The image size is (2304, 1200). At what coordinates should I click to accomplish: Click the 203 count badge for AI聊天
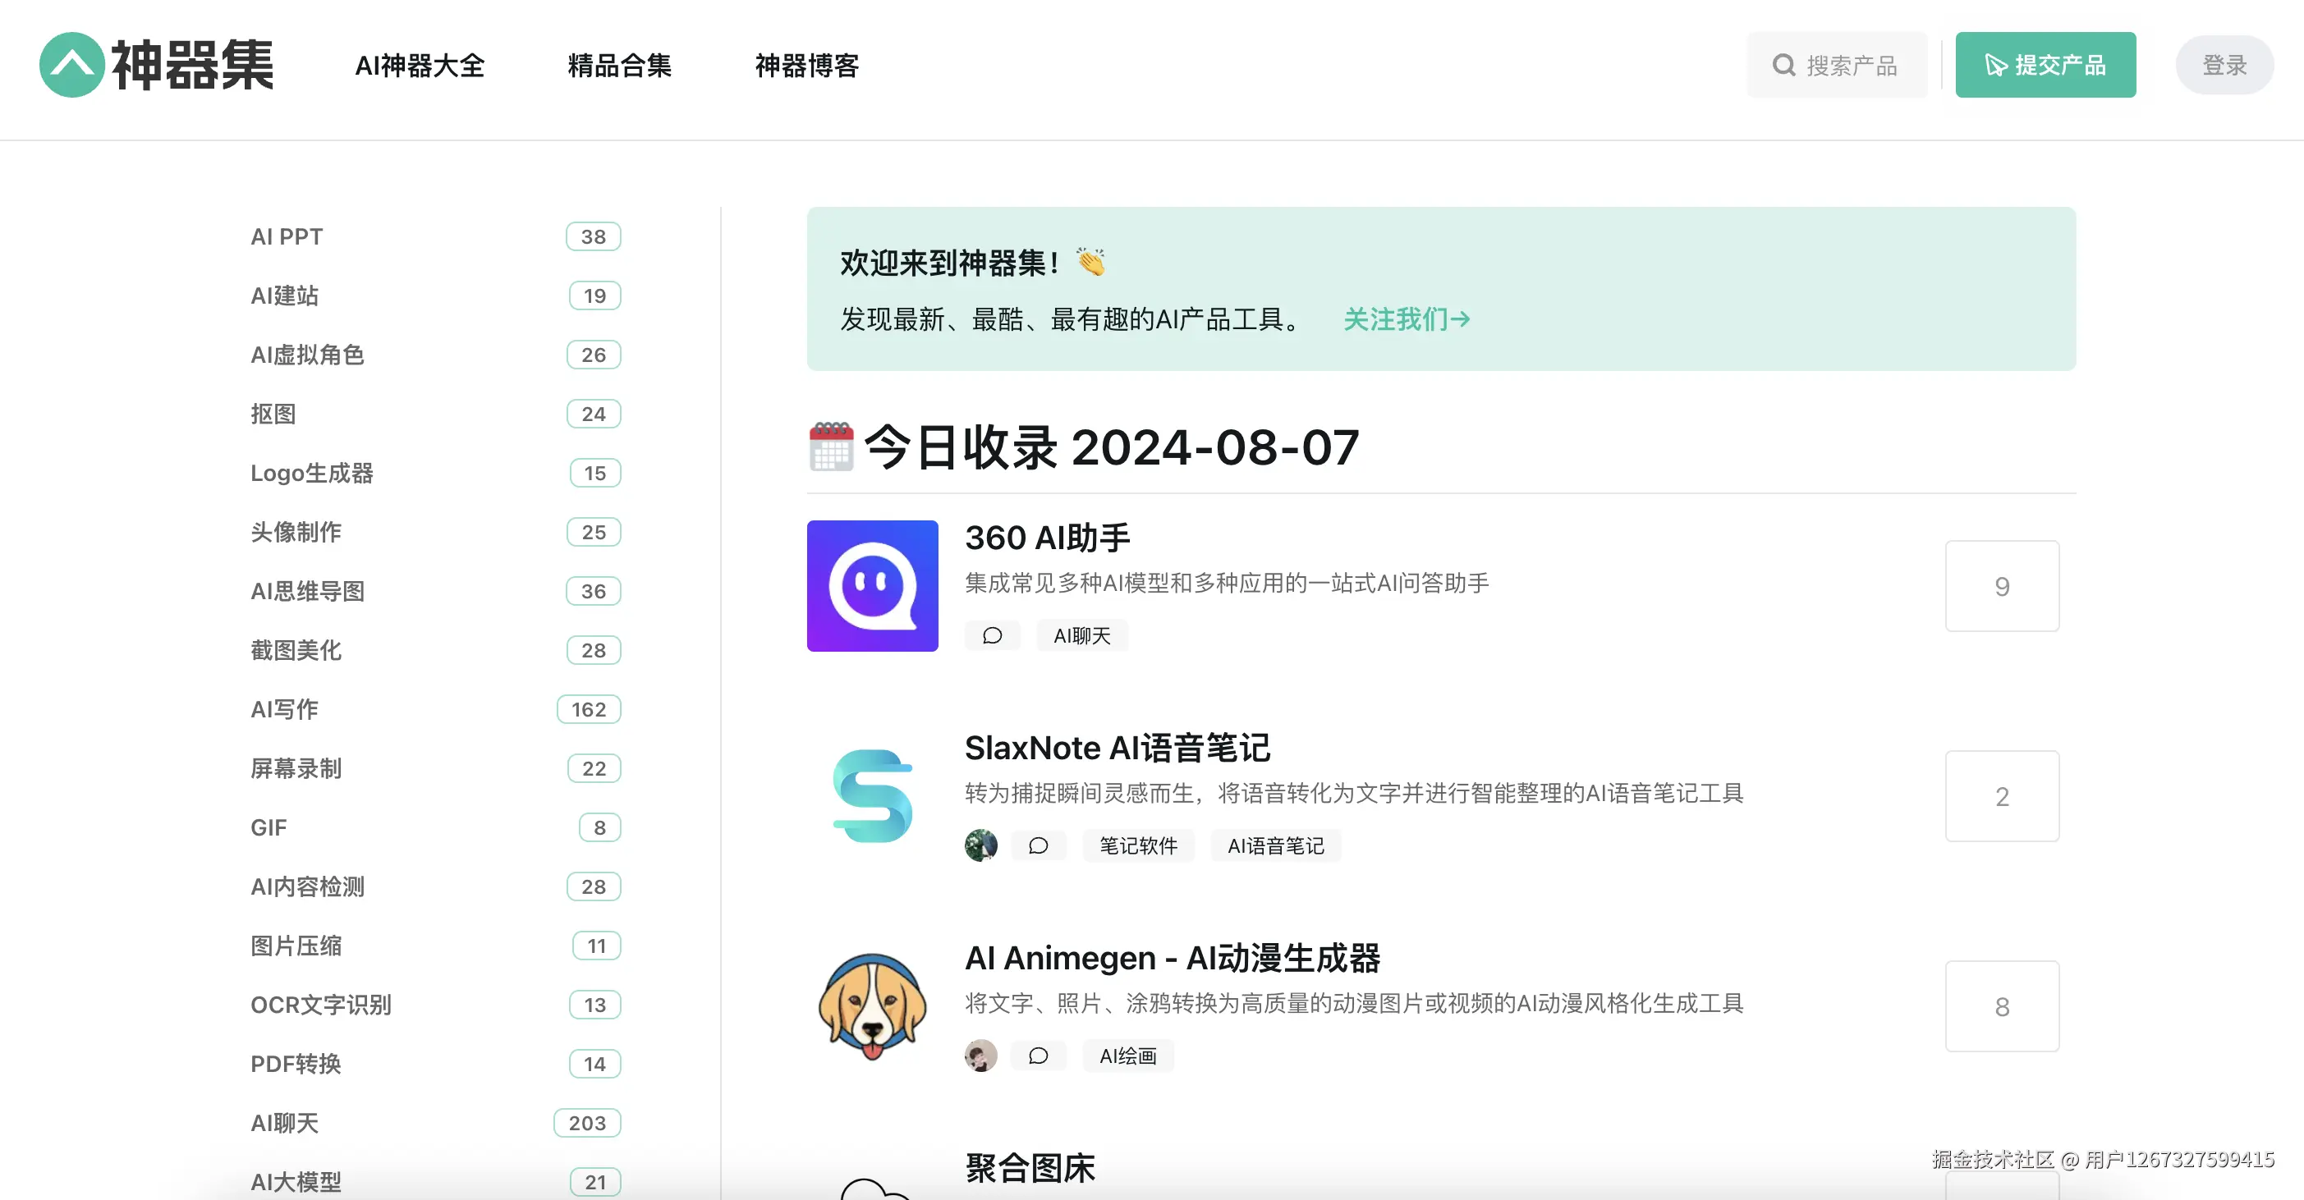click(x=587, y=1122)
